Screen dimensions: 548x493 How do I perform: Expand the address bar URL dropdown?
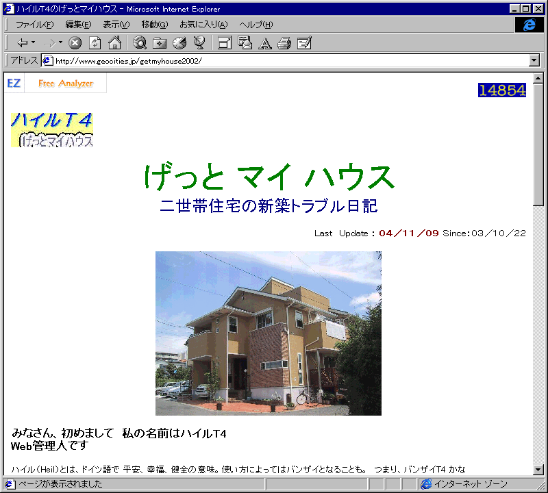point(534,60)
